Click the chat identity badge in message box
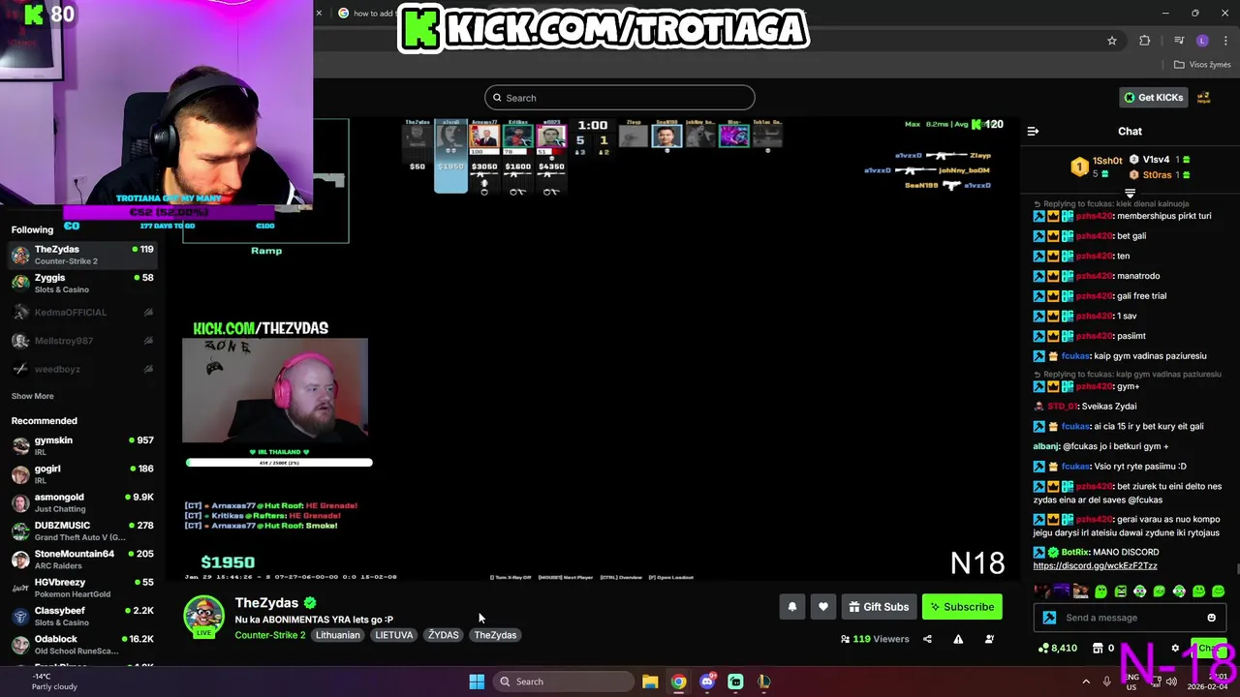Screen dimensions: 1240x697 tap(1049, 618)
